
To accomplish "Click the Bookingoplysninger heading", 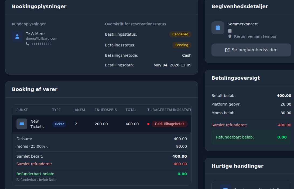I will [x=39, y=6].
